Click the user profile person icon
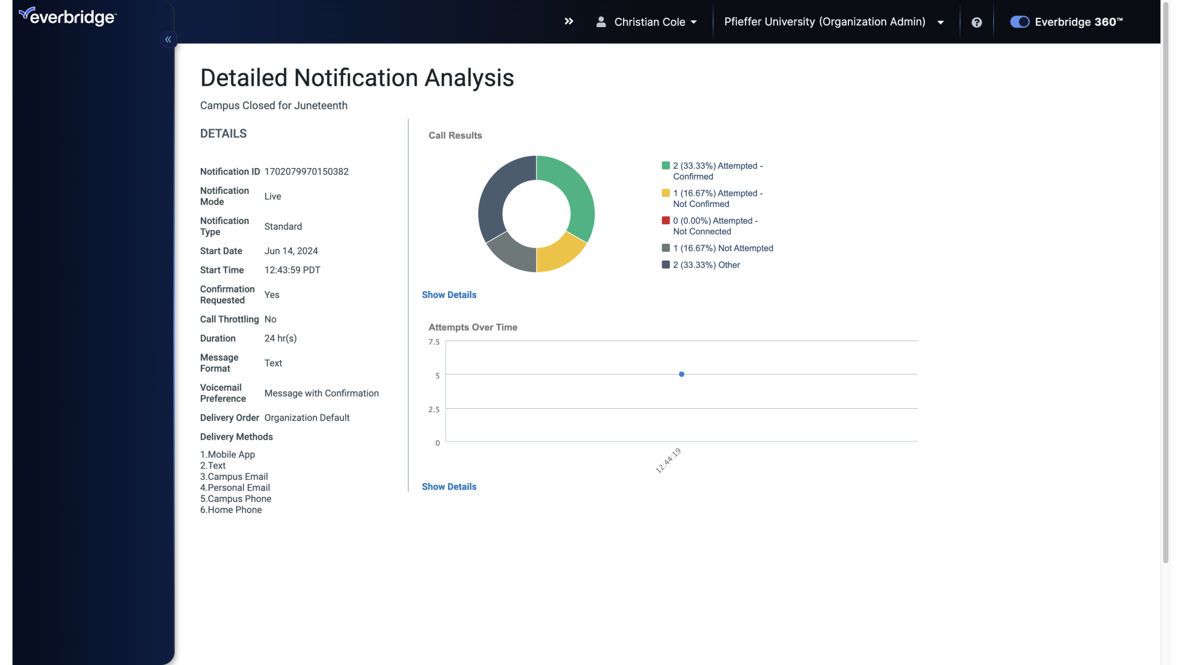 pyautogui.click(x=602, y=22)
